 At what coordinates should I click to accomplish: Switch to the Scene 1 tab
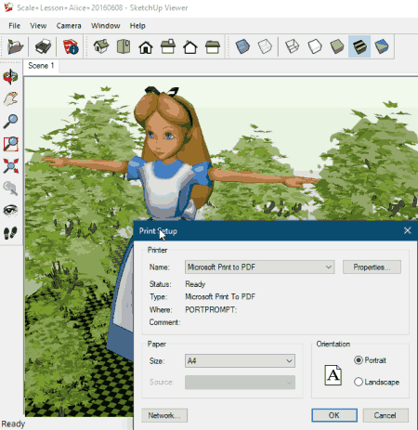click(x=41, y=66)
